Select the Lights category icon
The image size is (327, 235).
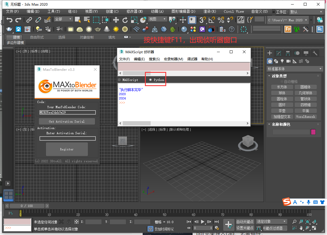[x=282, y=61]
